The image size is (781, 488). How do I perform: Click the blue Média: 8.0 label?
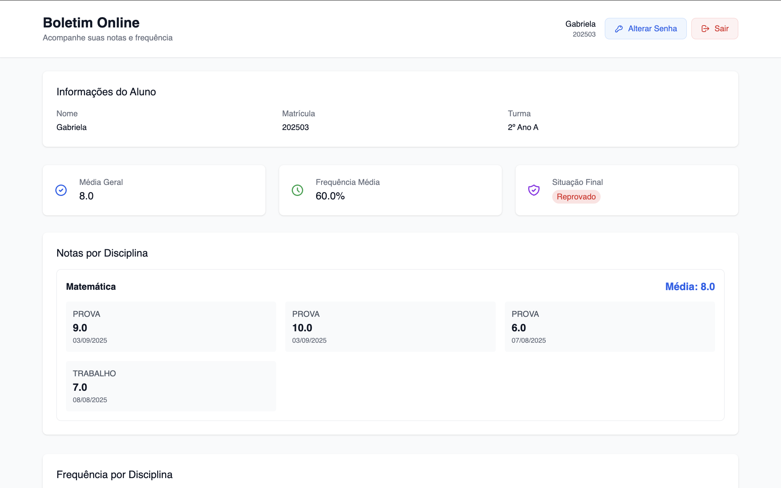pos(689,287)
